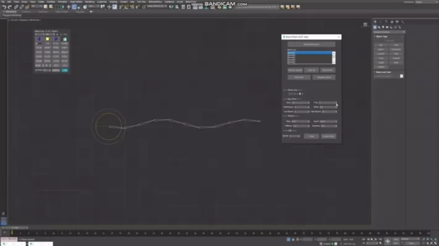Toggle the selection lock icon in status bar
The height and width of the screenshot is (246, 439).
[293, 239]
